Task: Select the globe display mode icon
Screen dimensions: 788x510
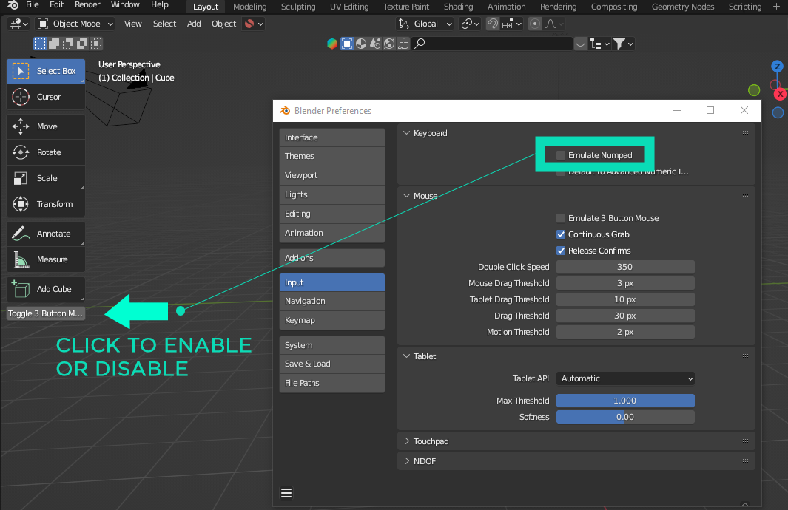Action: coord(389,44)
